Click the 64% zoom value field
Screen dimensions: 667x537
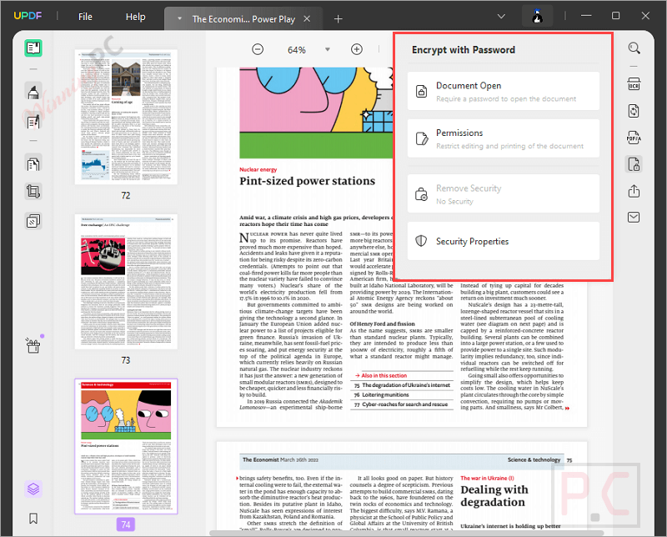pyautogui.click(x=297, y=50)
